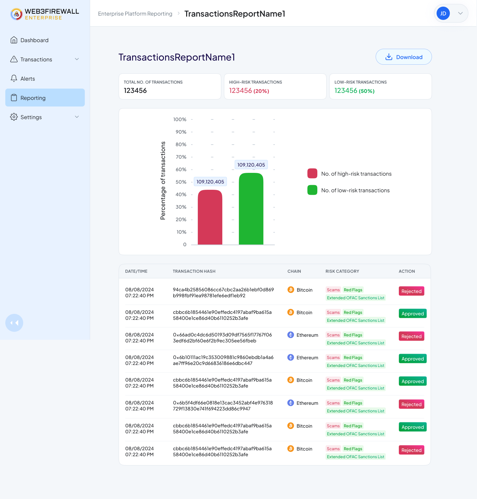Click the TRANSACTION HASH column header
The width and height of the screenshot is (477, 499).
point(194,271)
